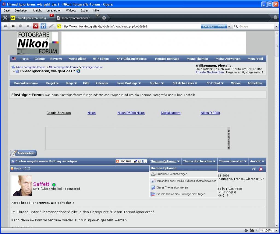Go to the Home page icon

43,26
